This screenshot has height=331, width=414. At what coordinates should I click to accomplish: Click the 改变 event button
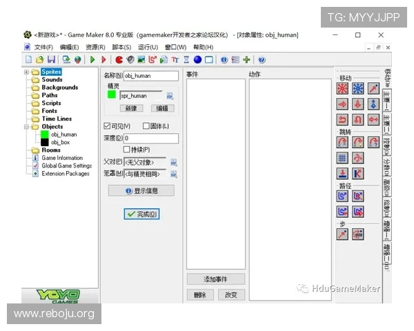tap(231, 295)
